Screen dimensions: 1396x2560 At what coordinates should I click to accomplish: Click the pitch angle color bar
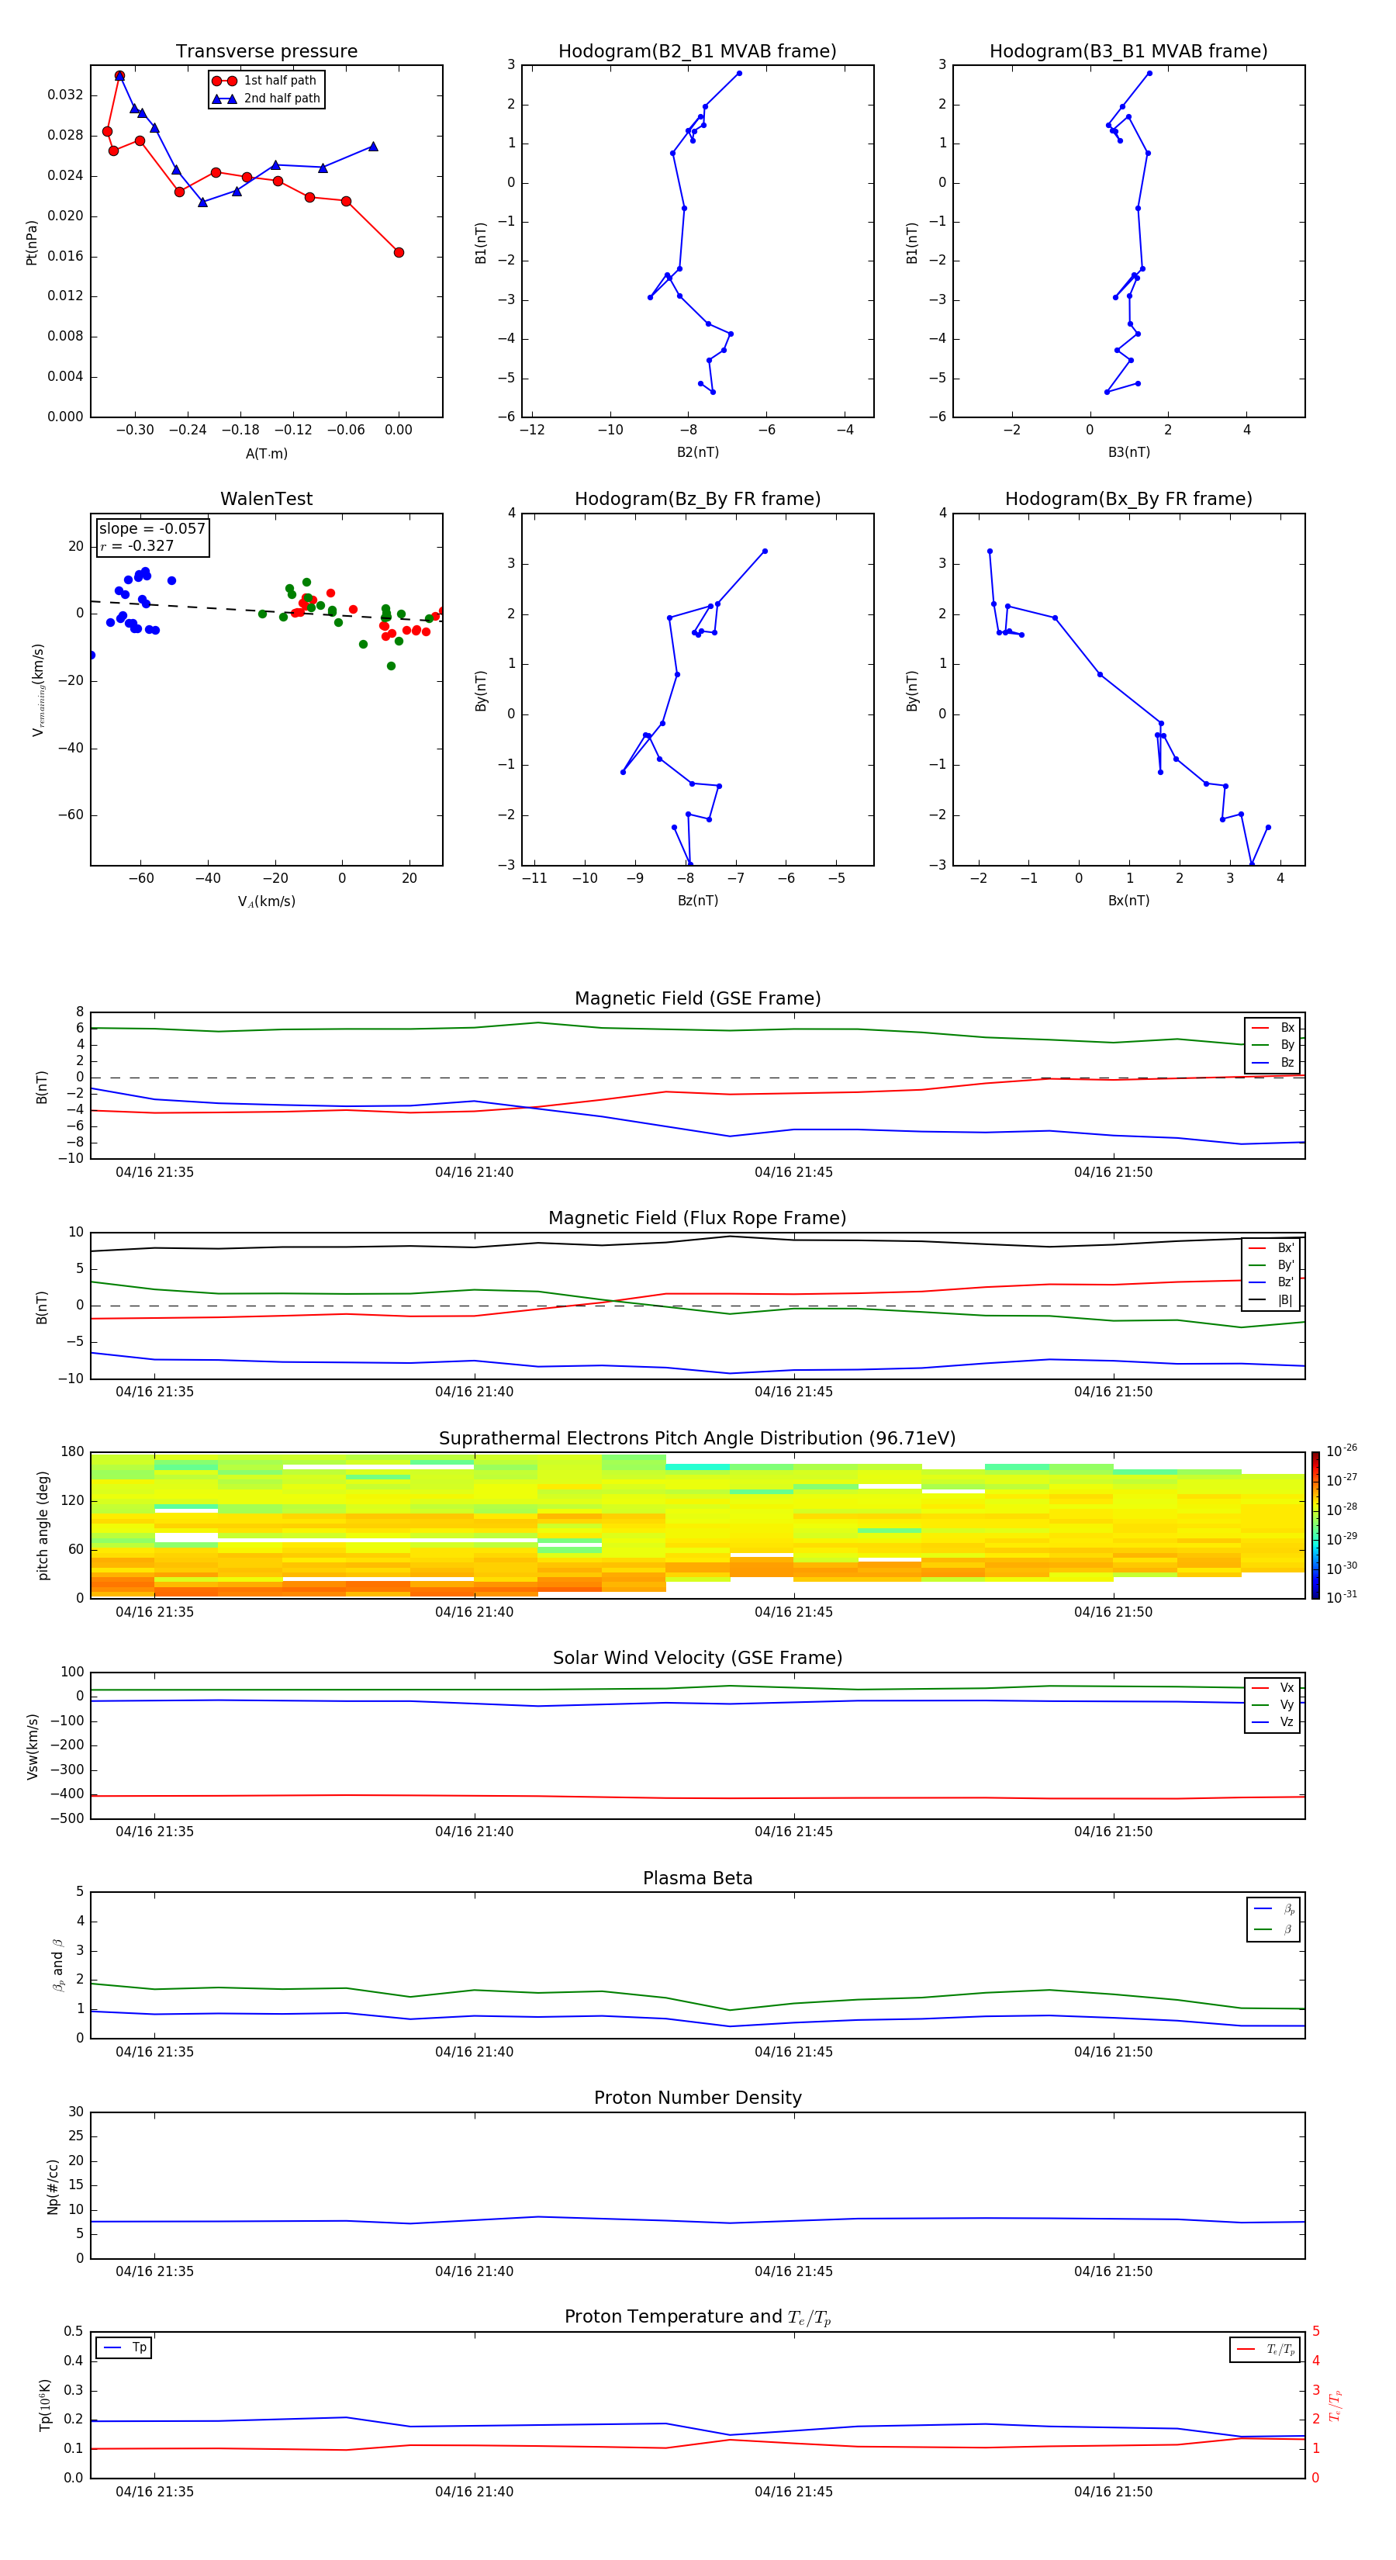point(1315,1525)
